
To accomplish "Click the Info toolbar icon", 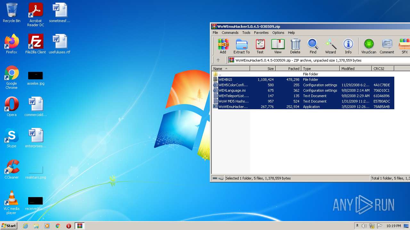I will tap(348, 46).
